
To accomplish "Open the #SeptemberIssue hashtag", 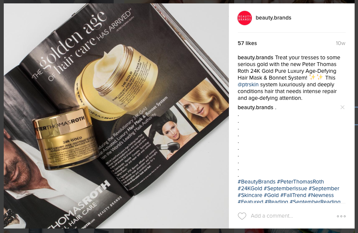I will tap(286, 188).
